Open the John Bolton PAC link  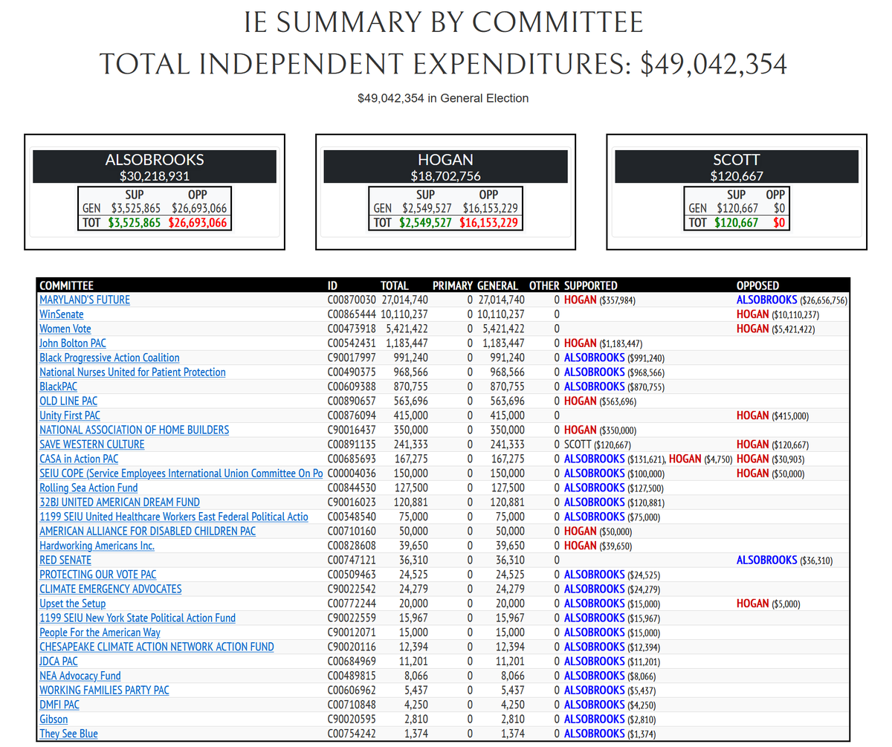[x=73, y=343]
